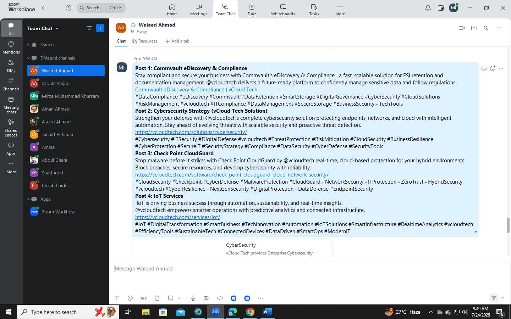
Task: Open the chat list filter icon
Action: [x=89, y=28]
